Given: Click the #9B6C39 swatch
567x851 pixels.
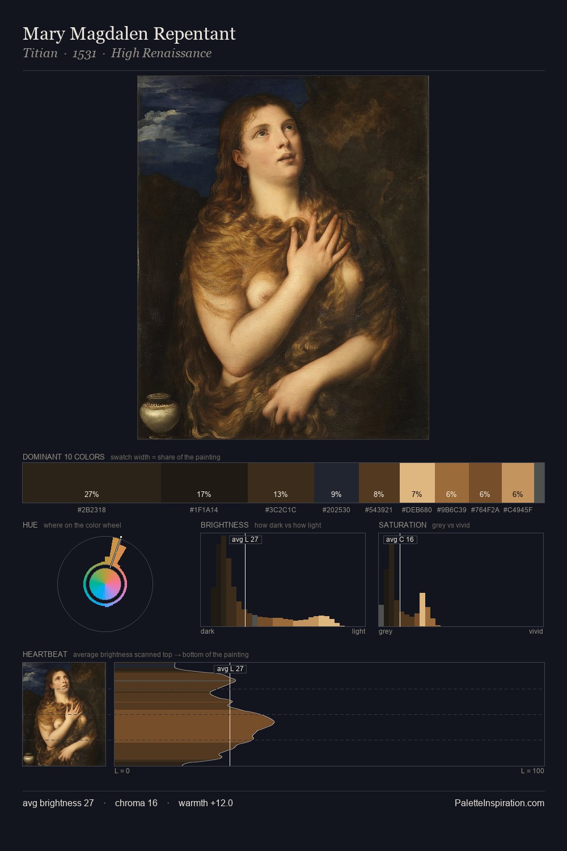Looking at the screenshot, I should tap(452, 483).
